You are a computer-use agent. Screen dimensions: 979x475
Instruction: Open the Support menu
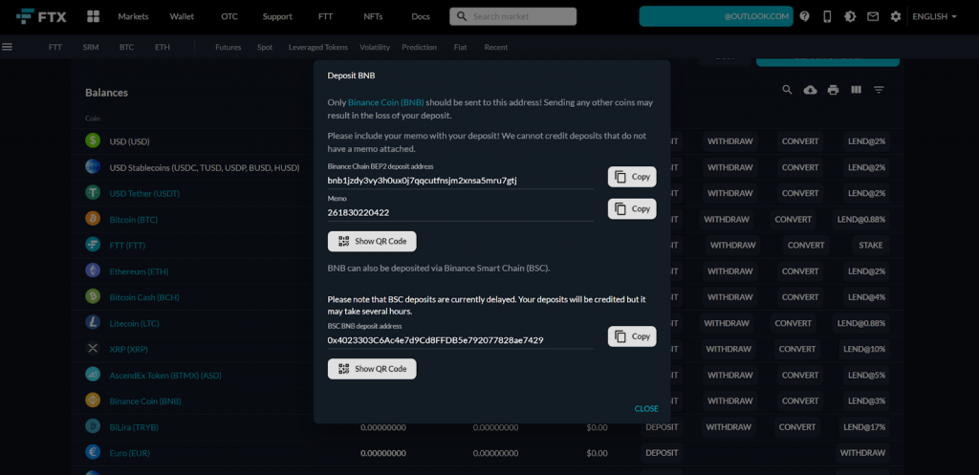pos(277,17)
